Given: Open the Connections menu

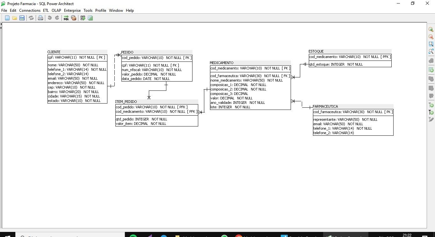Looking at the screenshot, I should (30, 11).
